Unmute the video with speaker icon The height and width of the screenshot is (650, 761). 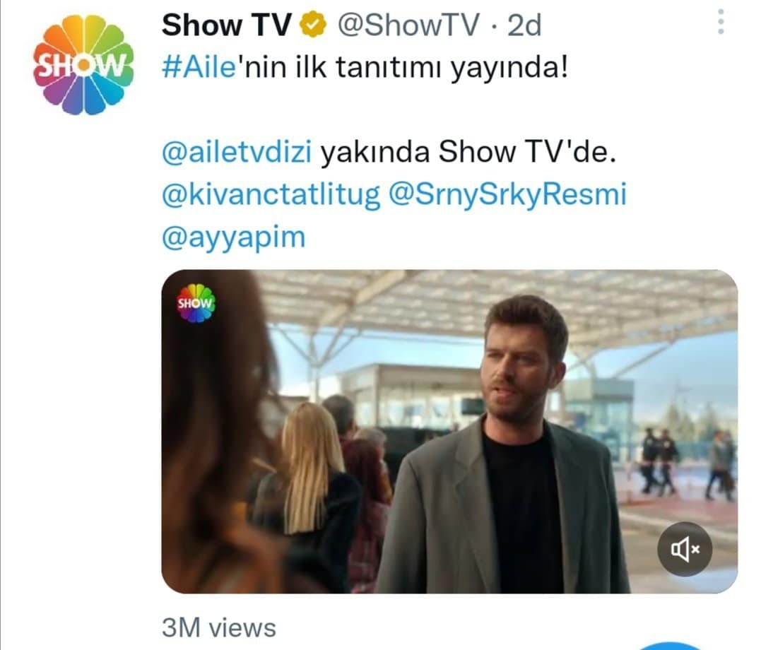tap(685, 549)
